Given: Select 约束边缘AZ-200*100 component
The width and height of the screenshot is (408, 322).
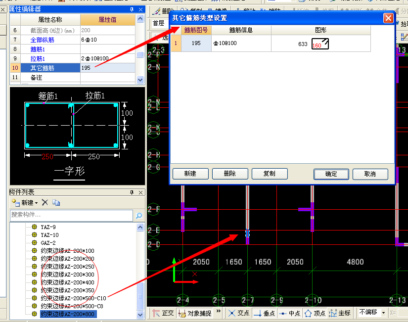Looking at the screenshot, I should (x=67, y=251).
